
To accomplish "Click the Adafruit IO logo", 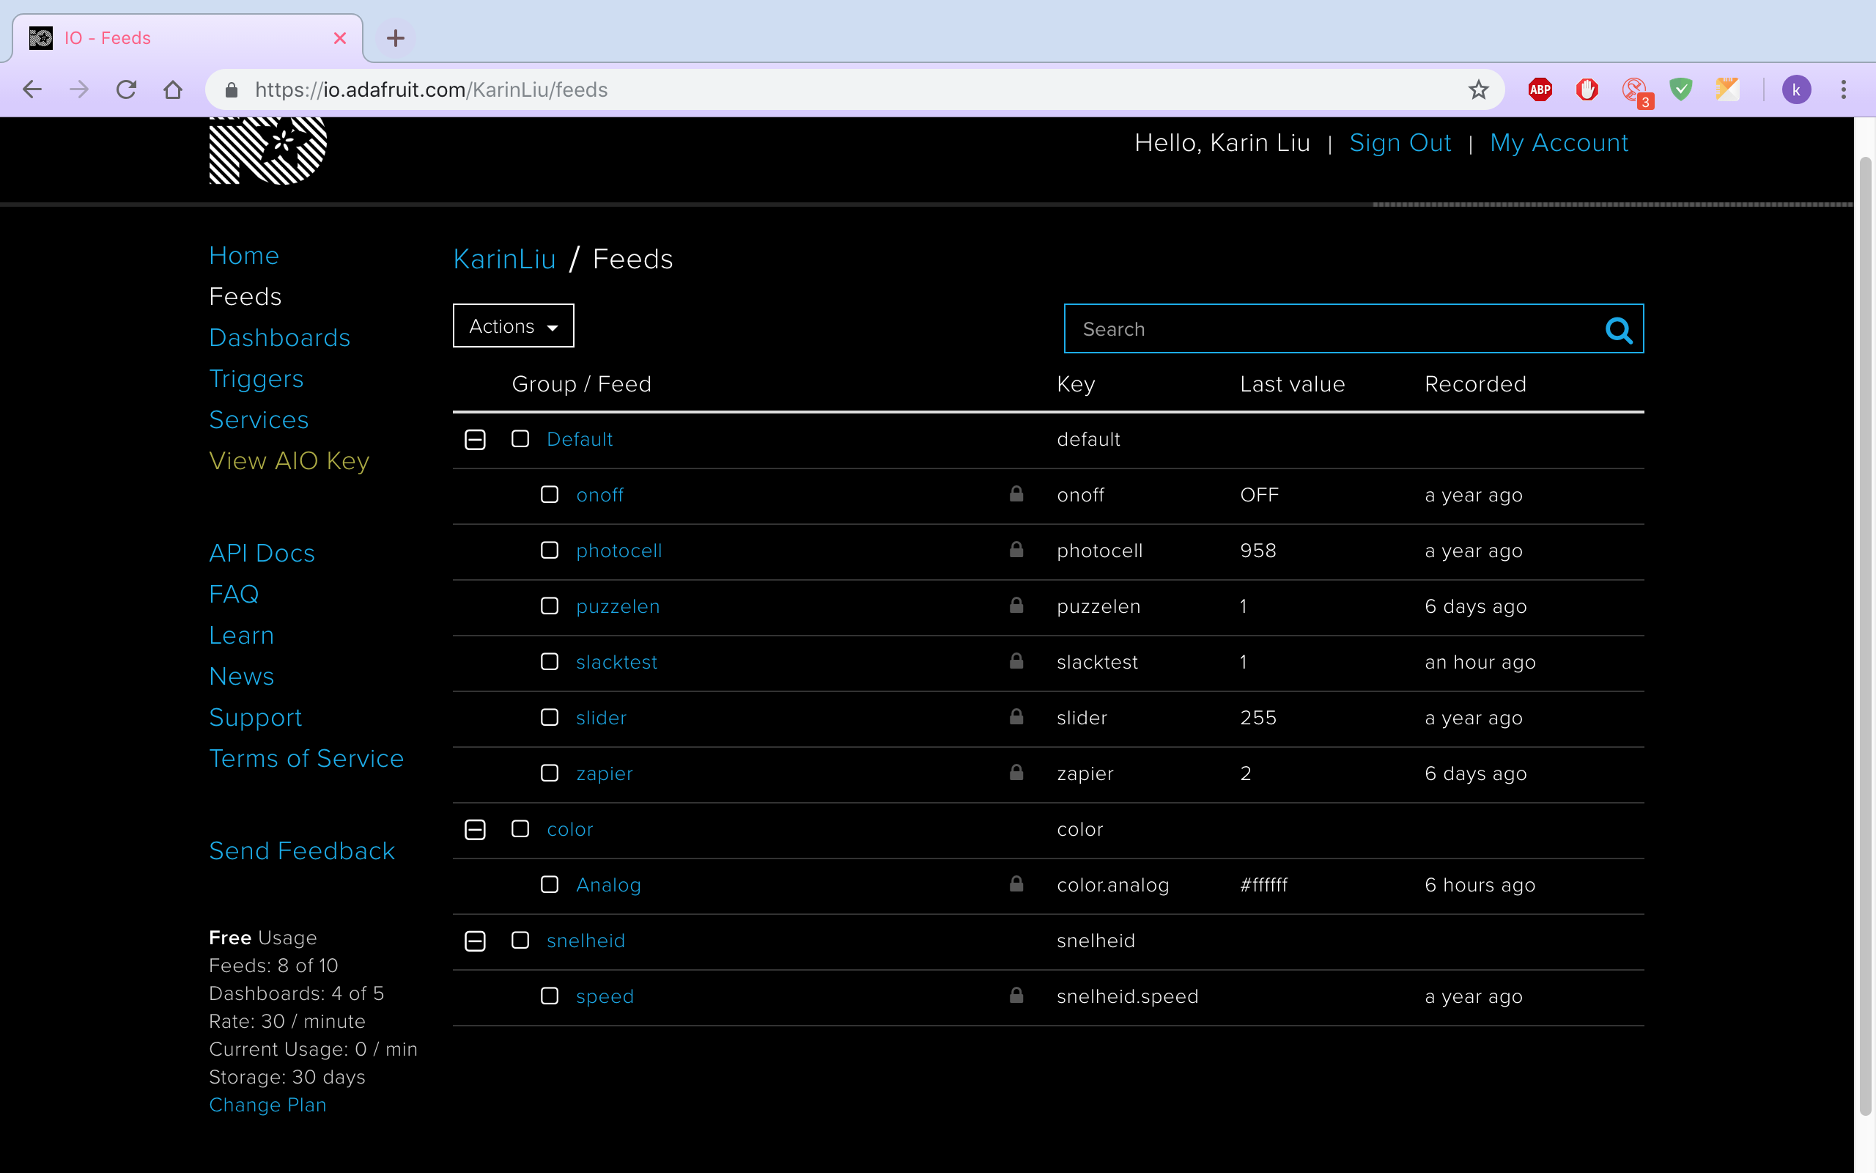I will click(x=267, y=150).
